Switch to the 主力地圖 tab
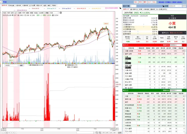Image resolution: width=187 pixels, height=134 pixels. pos(32,6)
